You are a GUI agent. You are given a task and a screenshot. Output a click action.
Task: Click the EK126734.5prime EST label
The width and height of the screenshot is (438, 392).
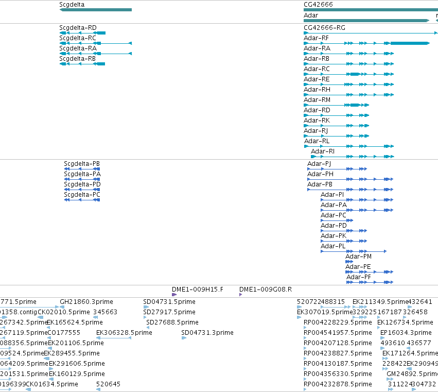coord(406,322)
